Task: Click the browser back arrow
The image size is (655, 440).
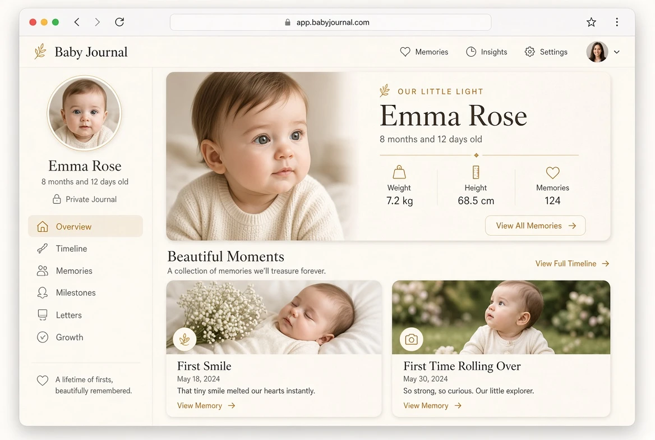Action: tap(77, 22)
